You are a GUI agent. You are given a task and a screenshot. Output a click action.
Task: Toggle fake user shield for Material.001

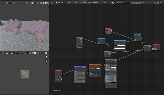point(135,3)
